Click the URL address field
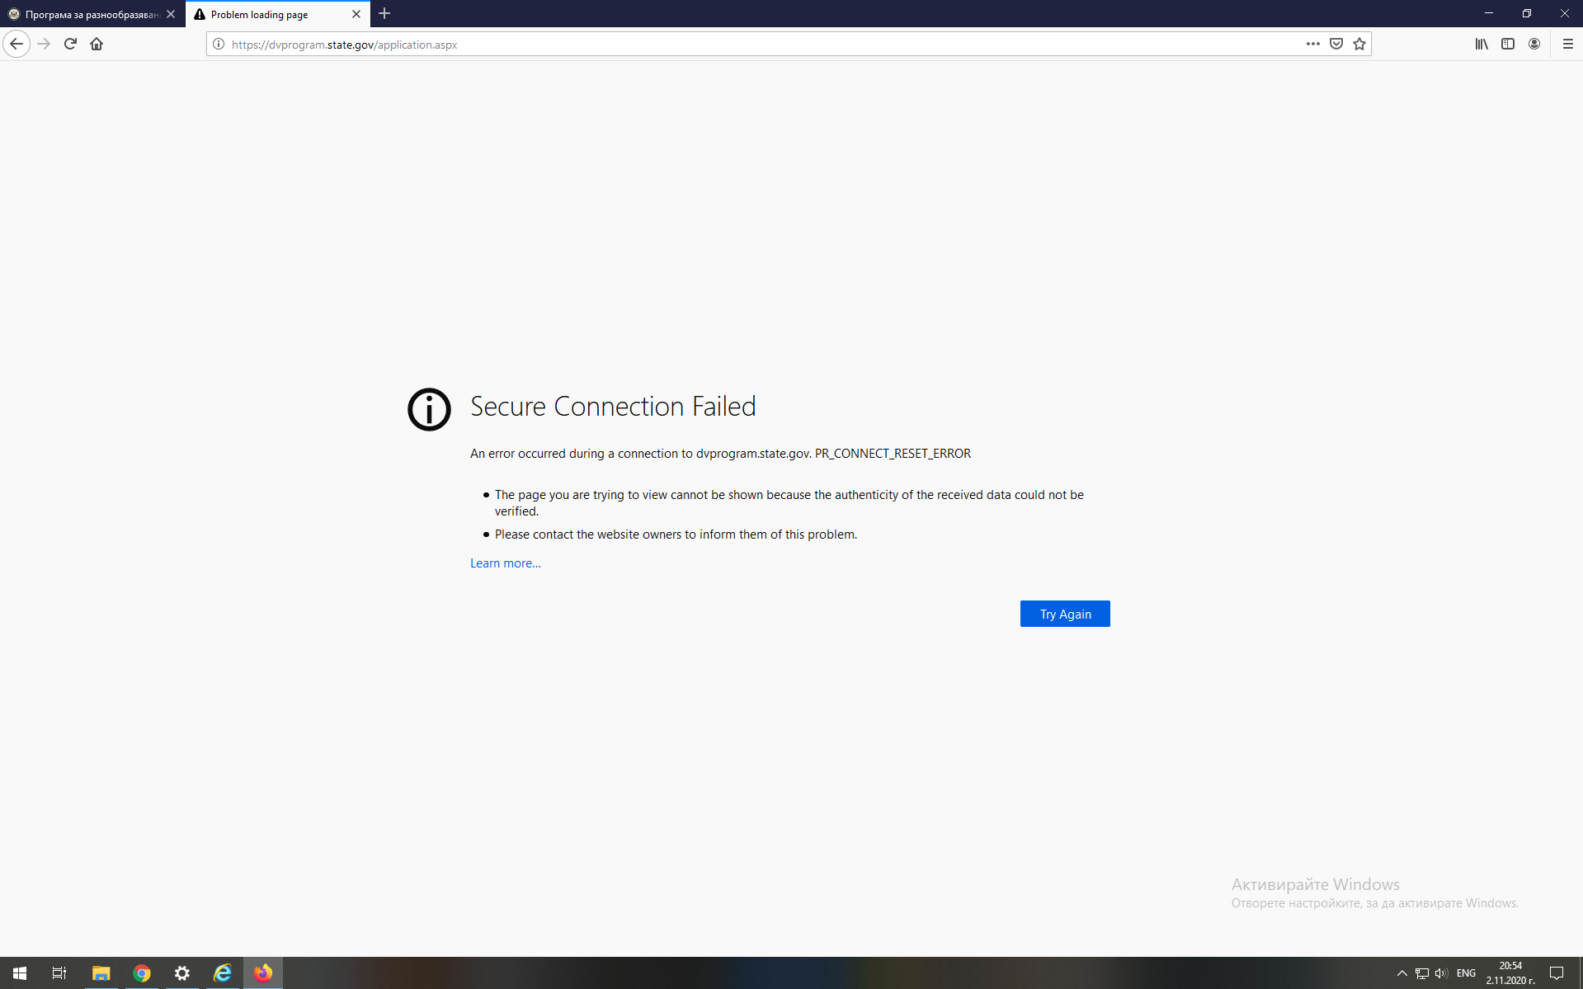Screen dimensions: 1583x989 point(742,45)
